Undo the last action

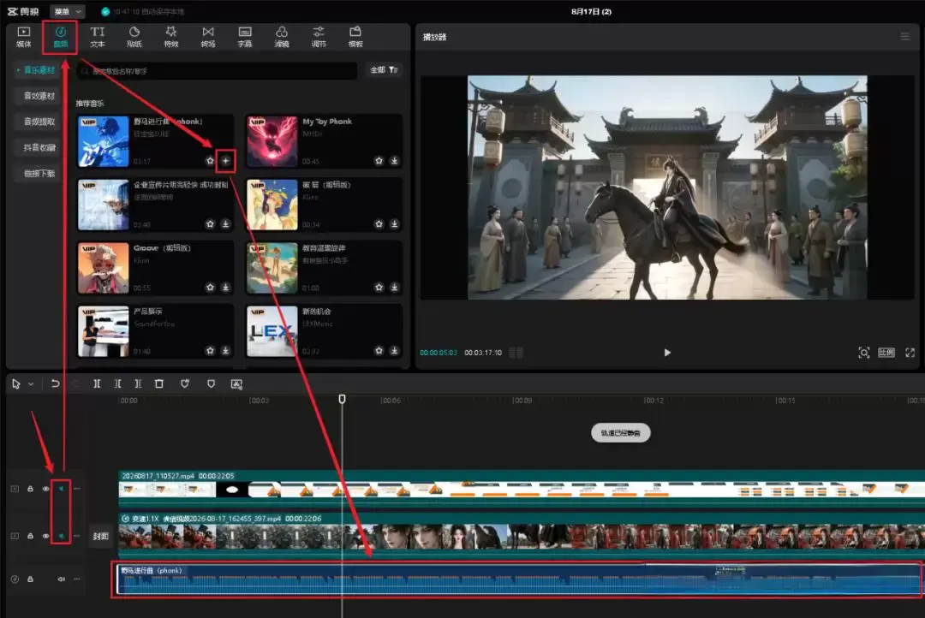[x=55, y=383]
